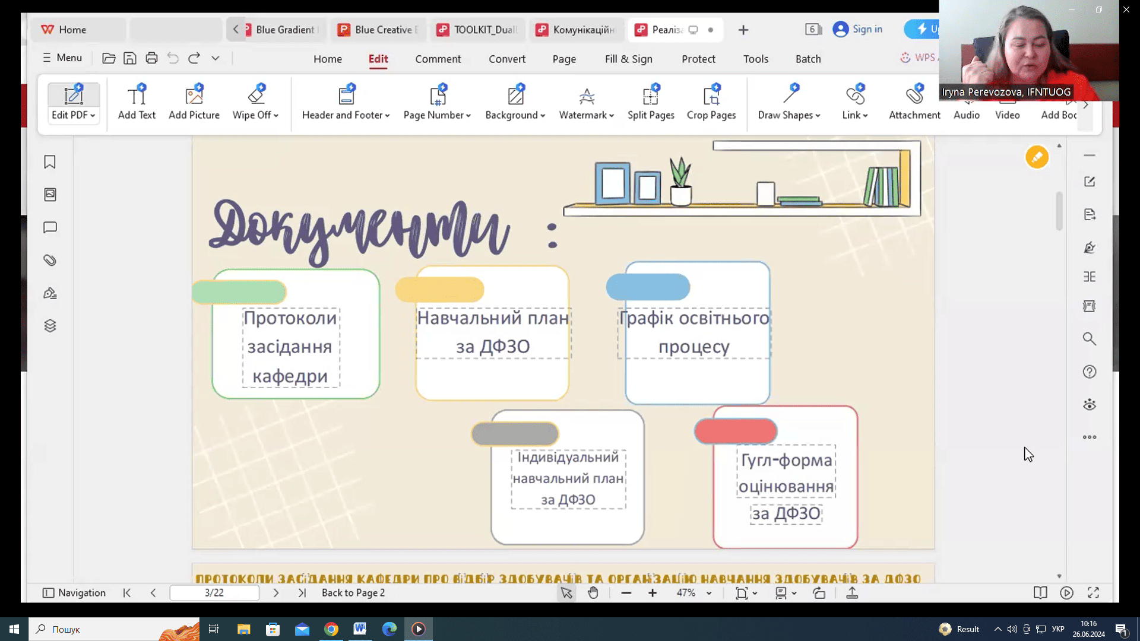Open the bookmark panel in left sidebar

pyautogui.click(x=50, y=162)
